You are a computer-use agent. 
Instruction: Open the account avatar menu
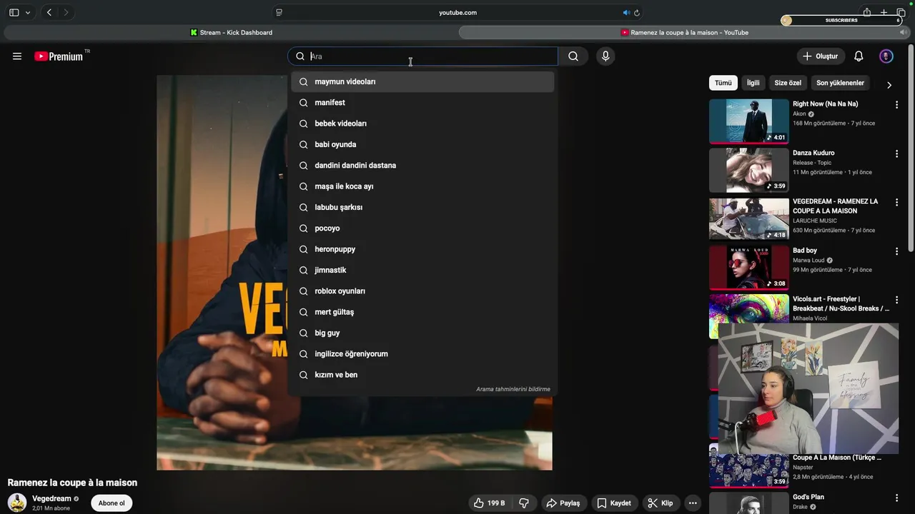pos(886,56)
